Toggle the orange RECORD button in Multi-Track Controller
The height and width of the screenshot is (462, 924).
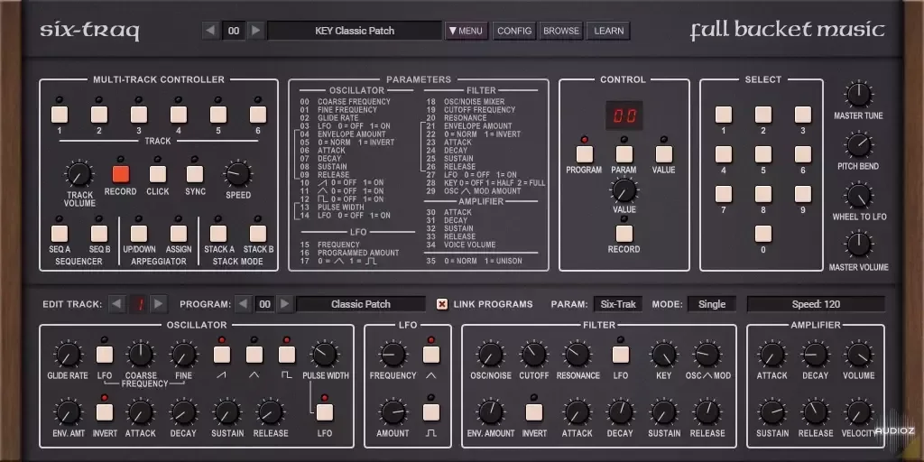[x=120, y=174]
